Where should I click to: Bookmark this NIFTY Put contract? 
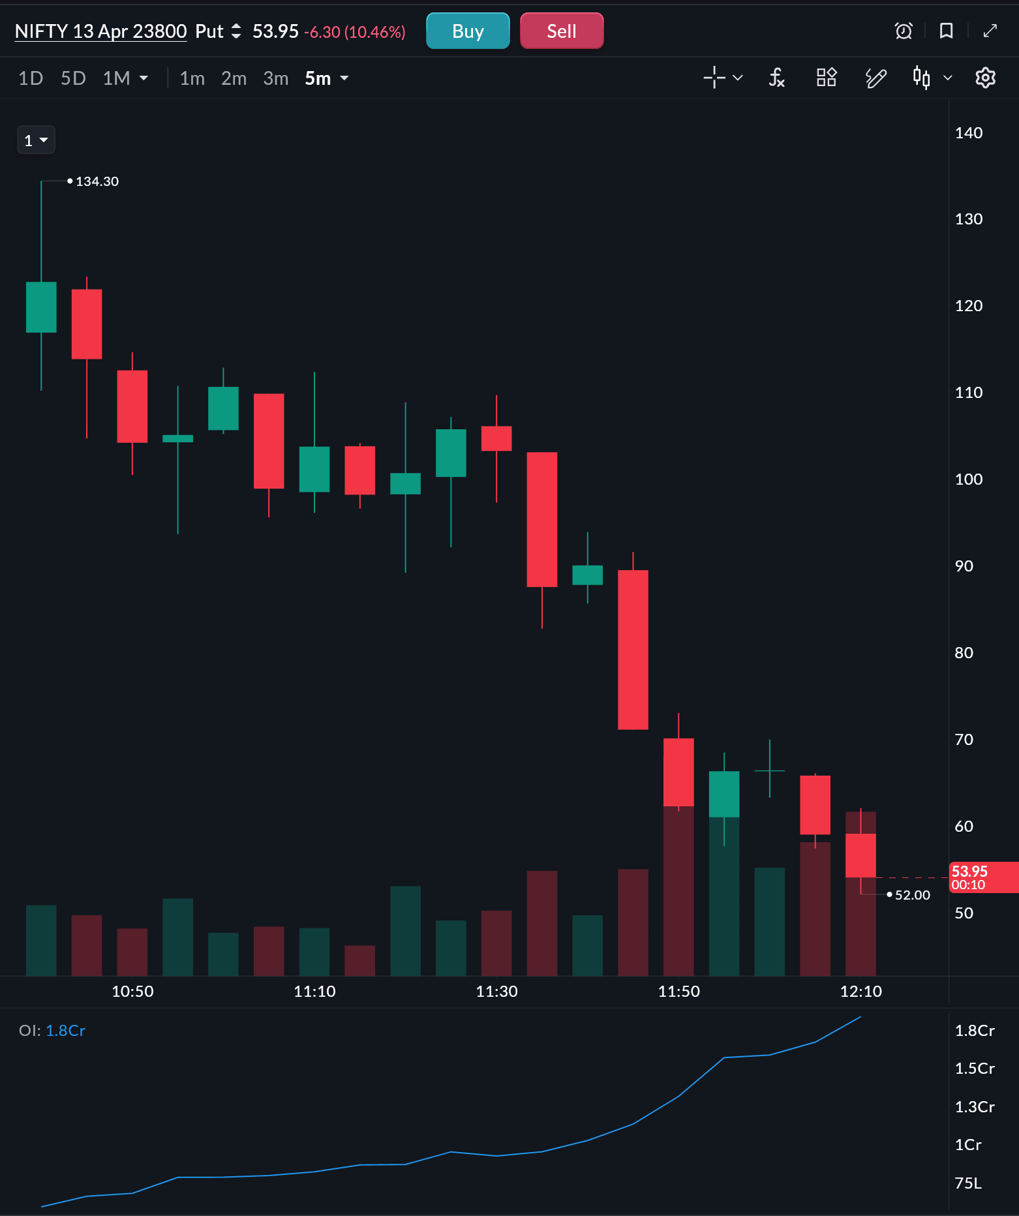946,31
